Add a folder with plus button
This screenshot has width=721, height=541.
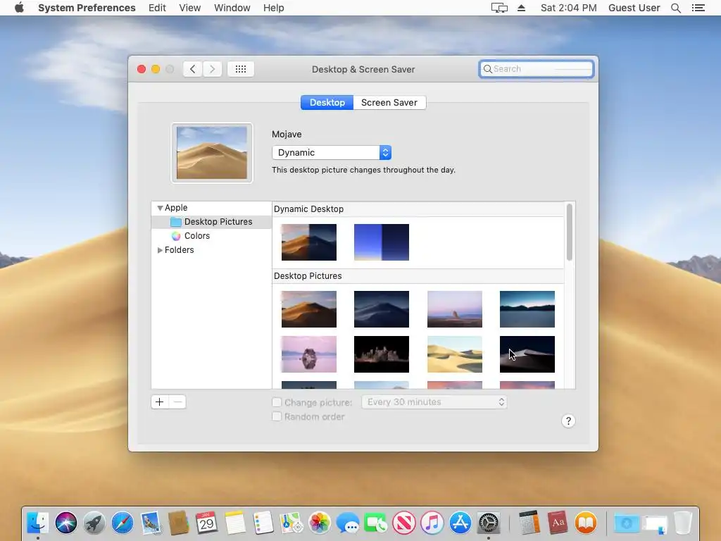[x=160, y=402]
